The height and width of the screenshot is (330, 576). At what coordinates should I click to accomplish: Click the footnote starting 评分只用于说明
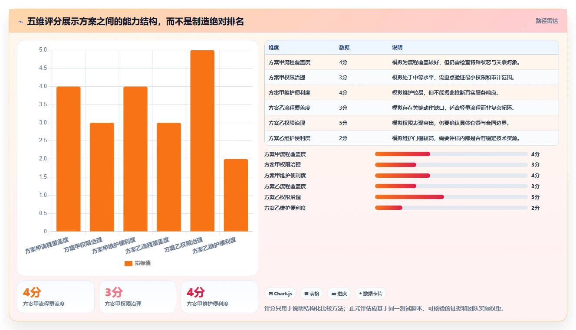385,309
